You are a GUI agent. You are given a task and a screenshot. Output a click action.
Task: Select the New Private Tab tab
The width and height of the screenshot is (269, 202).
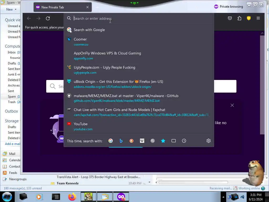click(x=63, y=7)
